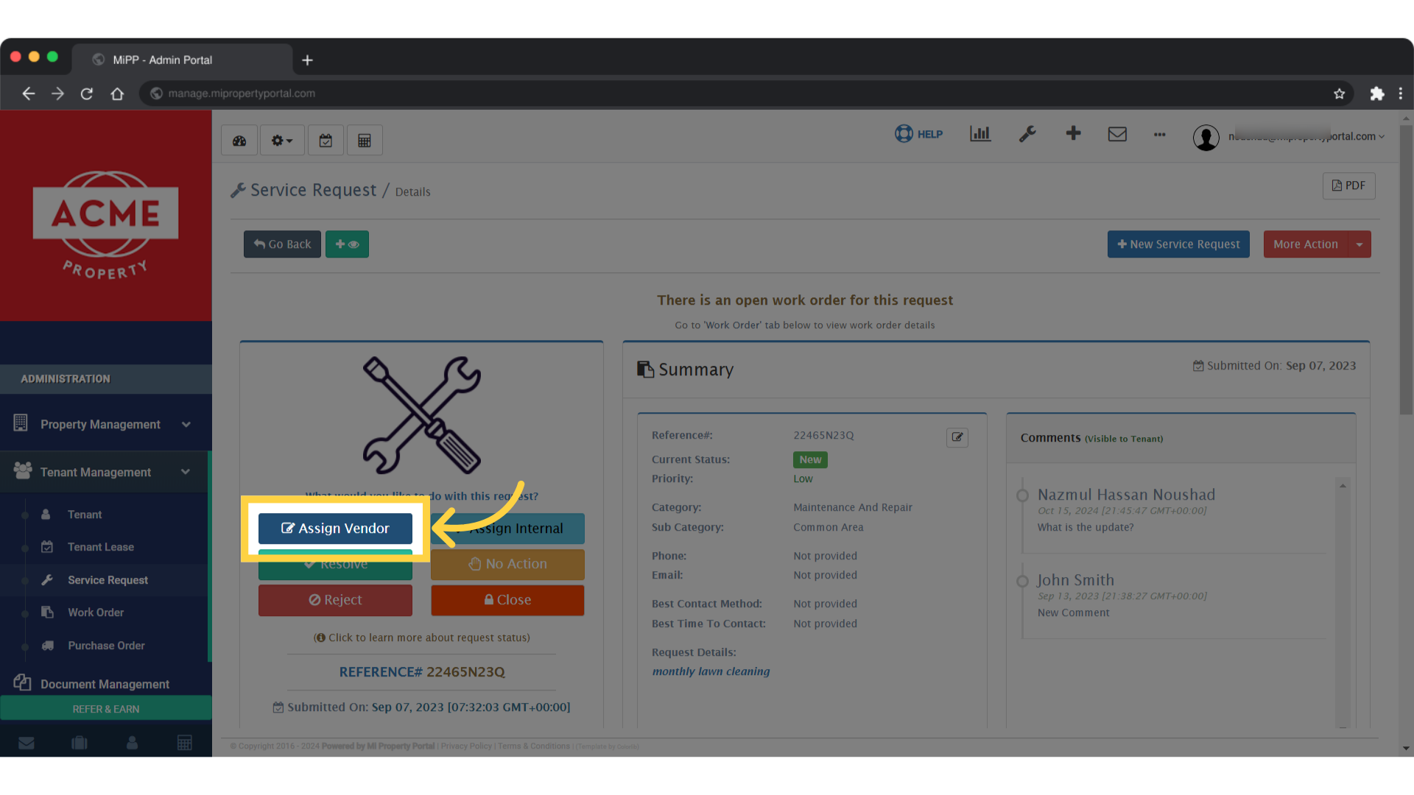Click the sidebar bottom user icon
The height and width of the screenshot is (795, 1414).
(x=133, y=743)
